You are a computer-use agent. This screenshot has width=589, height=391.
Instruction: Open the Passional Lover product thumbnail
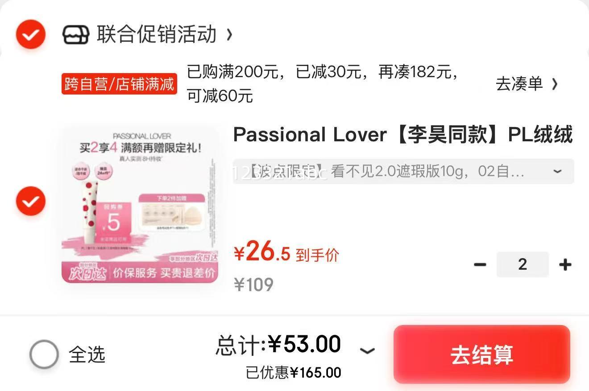pyautogui.click(x=140, y=205)
